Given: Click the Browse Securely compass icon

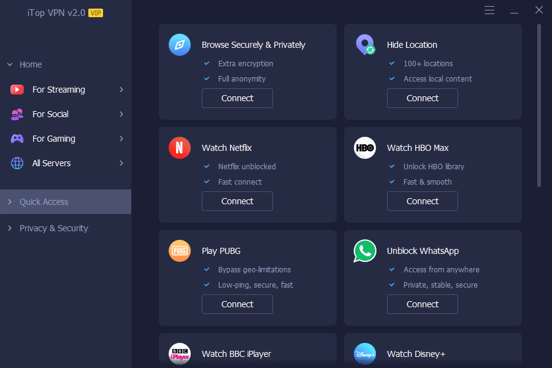Looking at the screenshot, I should (179, 45).
